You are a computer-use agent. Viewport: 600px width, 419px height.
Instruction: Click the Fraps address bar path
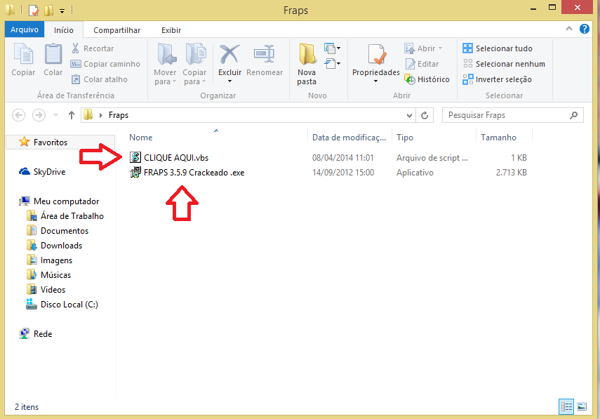pos(119,115)
